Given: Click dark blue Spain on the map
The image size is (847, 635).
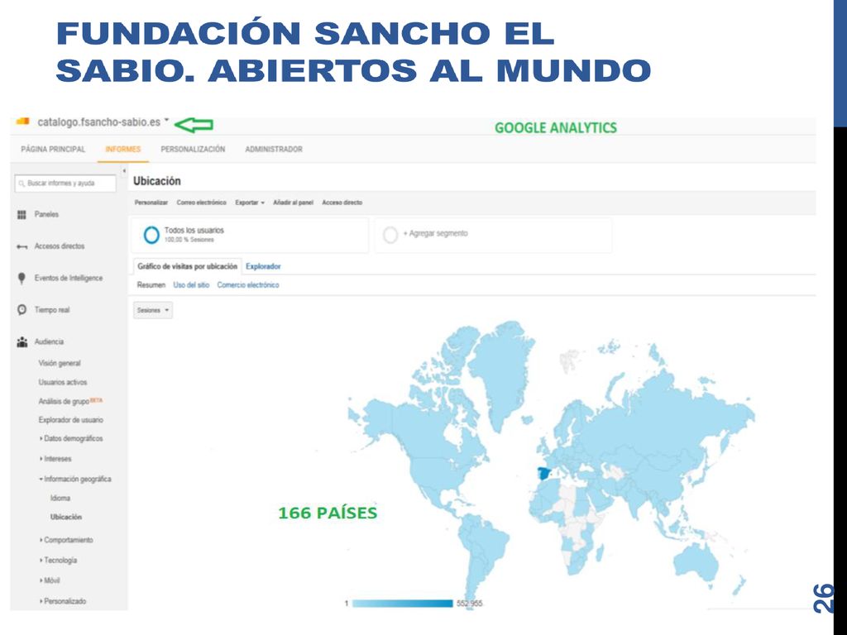Looking at the screenshot, I should coord(544,474).
